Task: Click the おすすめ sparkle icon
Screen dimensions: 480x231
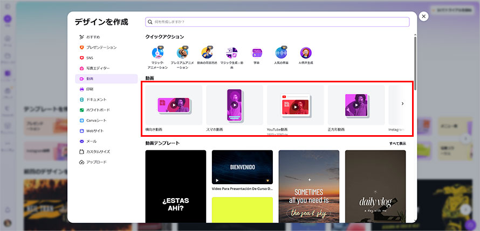Action: coord(81,37)
